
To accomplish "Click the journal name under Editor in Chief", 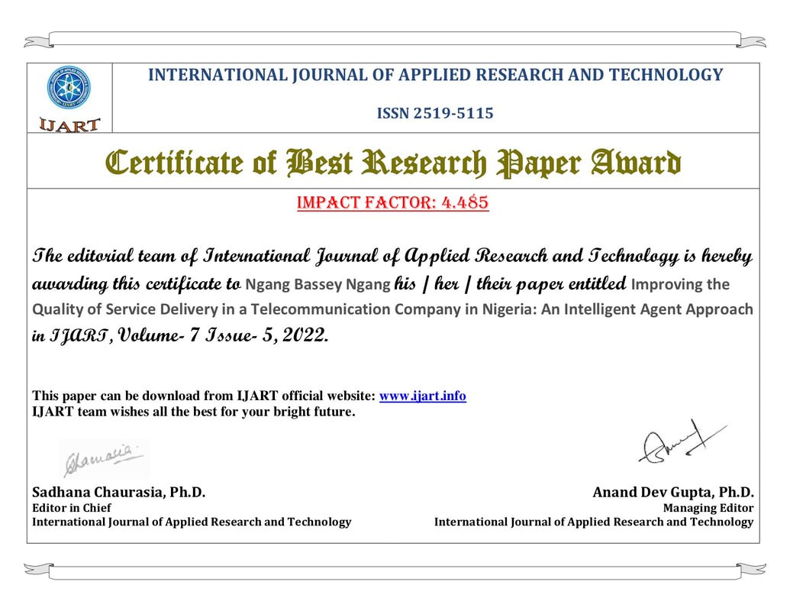I will 192,522.
